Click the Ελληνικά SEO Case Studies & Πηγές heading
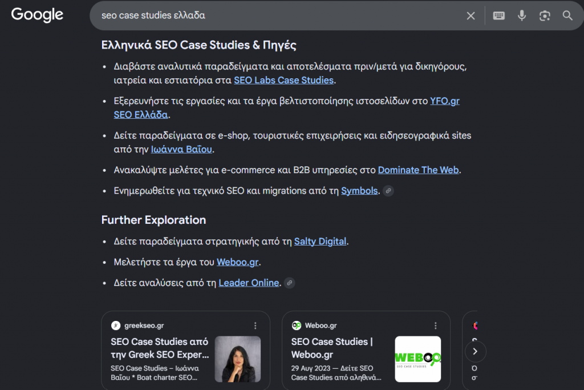 [199, 45]
